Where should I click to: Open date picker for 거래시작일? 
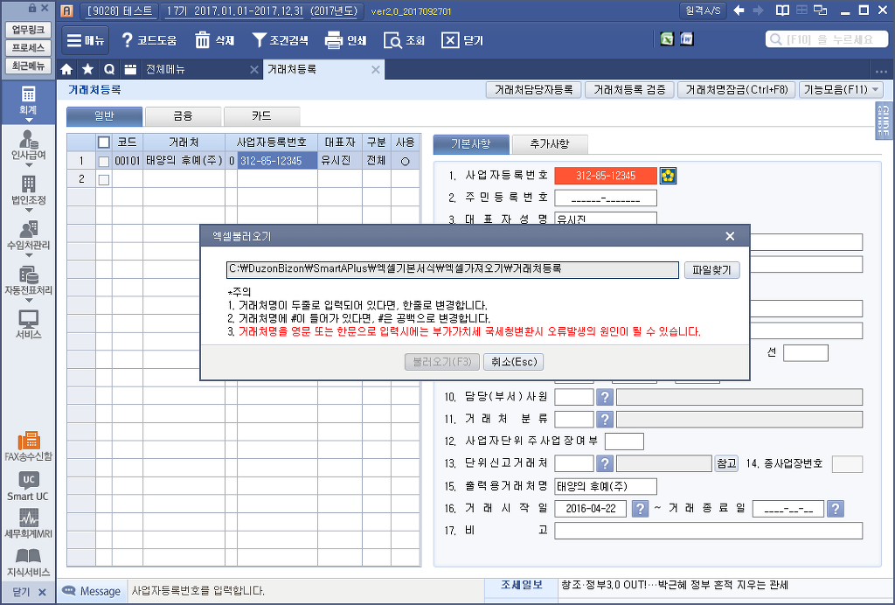point(641,509)
